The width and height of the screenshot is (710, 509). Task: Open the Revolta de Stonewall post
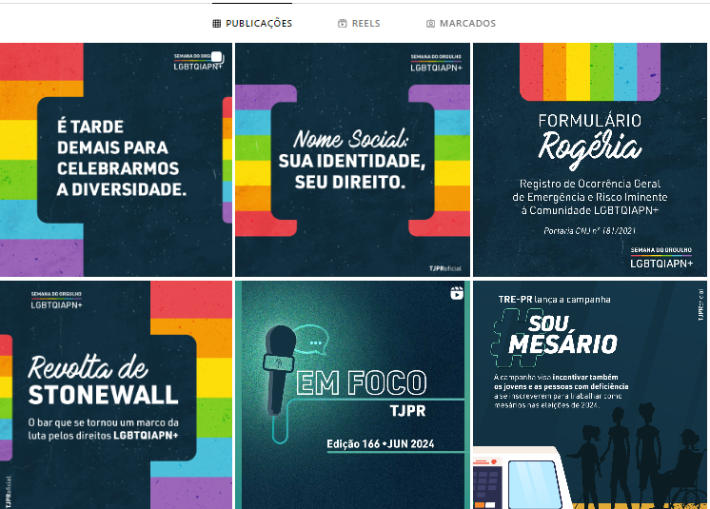click(116, 395)
